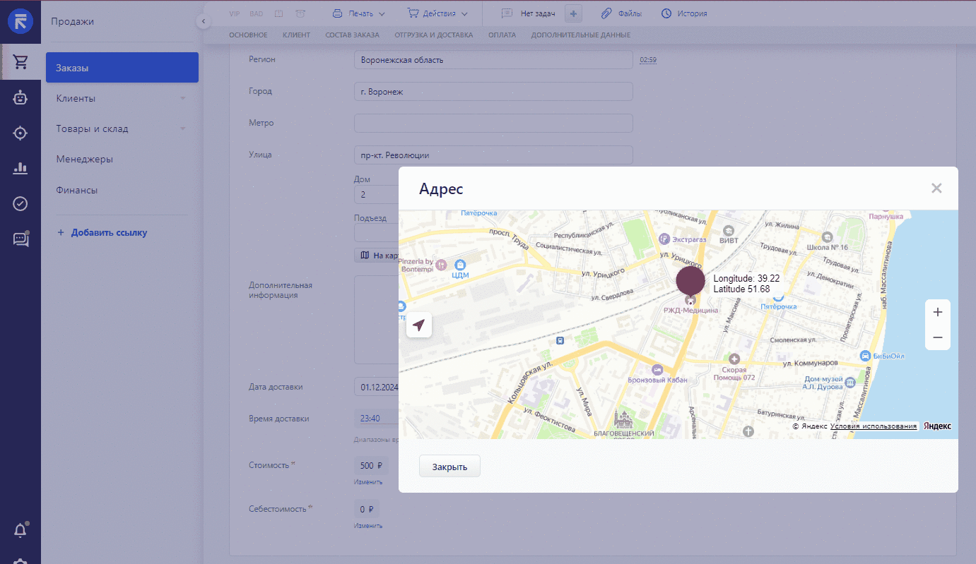976x564 pixels.
Task: Click the Добавить ссылку link
Action: 102,232
